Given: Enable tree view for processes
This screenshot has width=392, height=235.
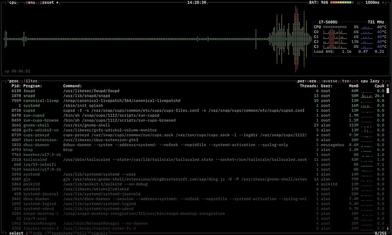Looking at the screenshot, I should point(347,81).
